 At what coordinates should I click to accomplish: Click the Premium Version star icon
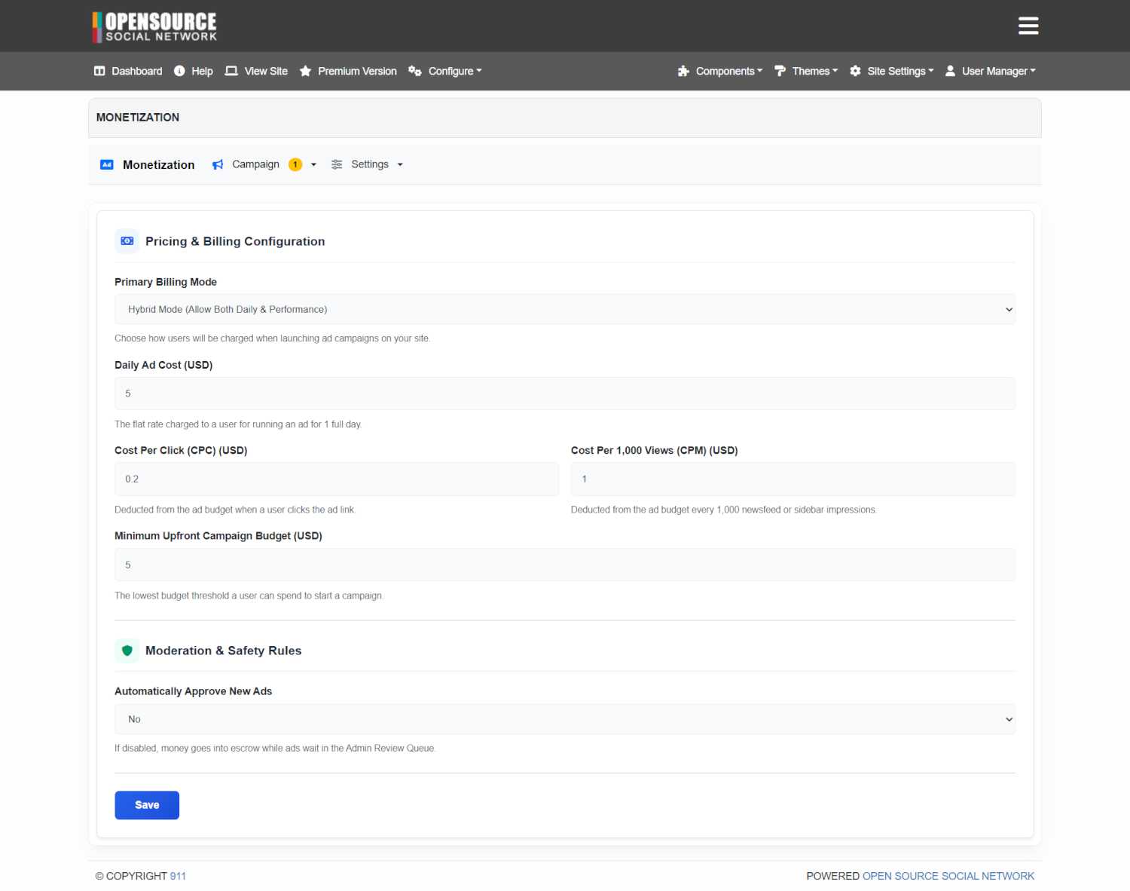pos(305,71)
